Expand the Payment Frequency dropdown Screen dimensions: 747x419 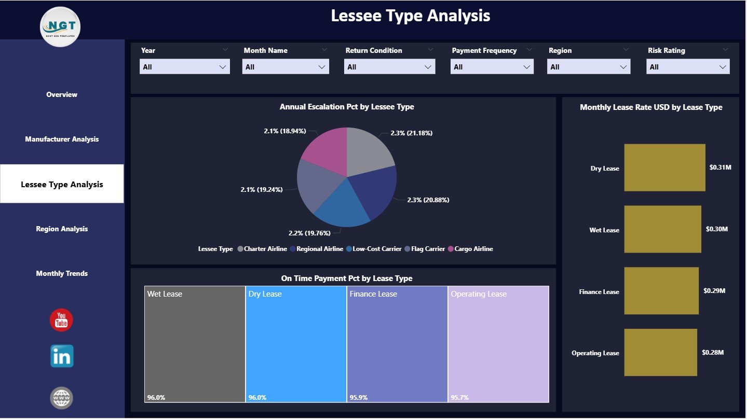[527, 66]
